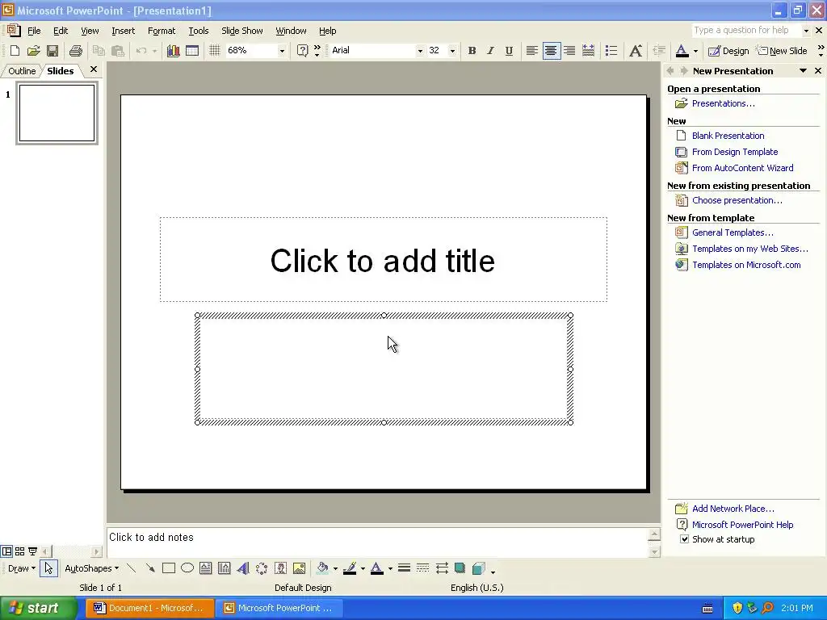
Task: Click the New Slide button
Action: tap(782, 51)
